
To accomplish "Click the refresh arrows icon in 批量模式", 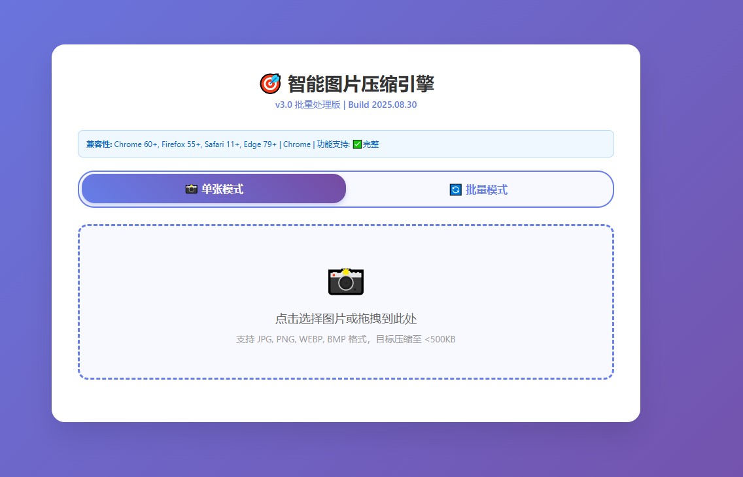I will (x=456, y=190).
